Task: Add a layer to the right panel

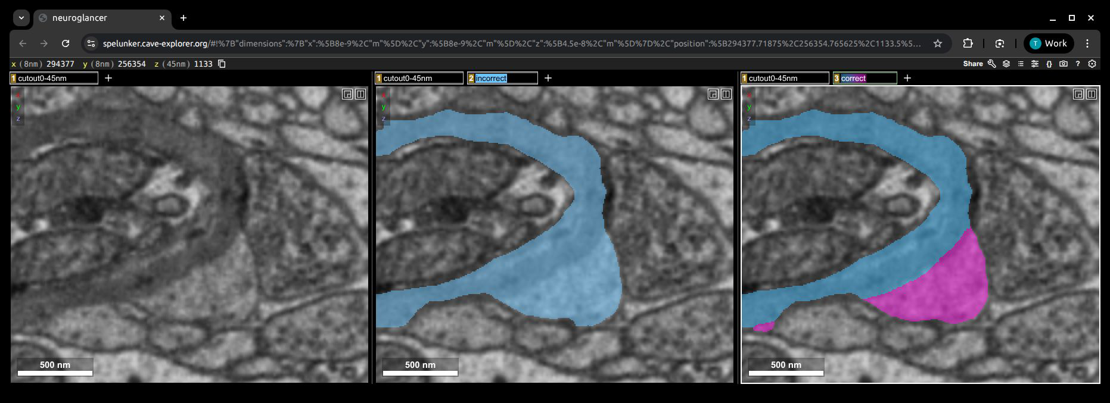Action: [x=907, y=78]
